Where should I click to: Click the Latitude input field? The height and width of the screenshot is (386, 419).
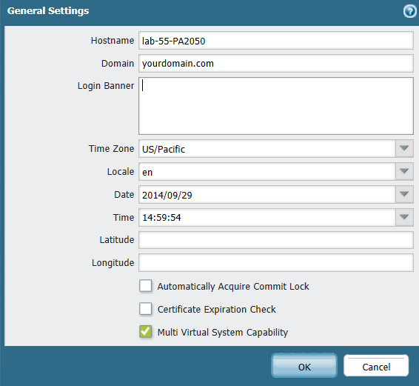[x=276, y=240]
